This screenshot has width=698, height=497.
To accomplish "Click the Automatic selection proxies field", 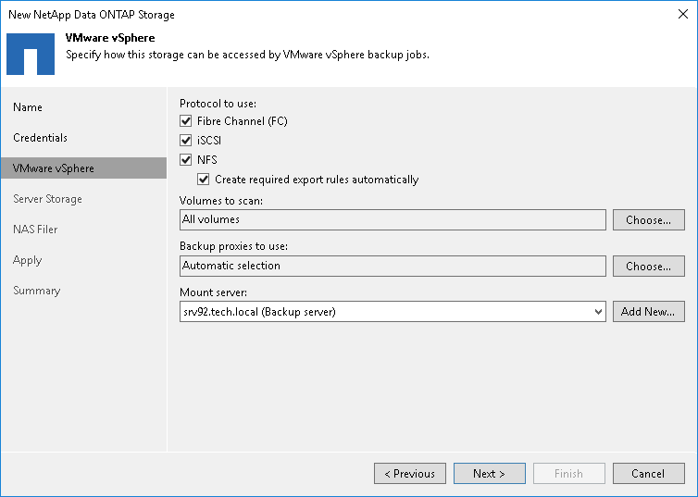I will click(x=393, y=267).
